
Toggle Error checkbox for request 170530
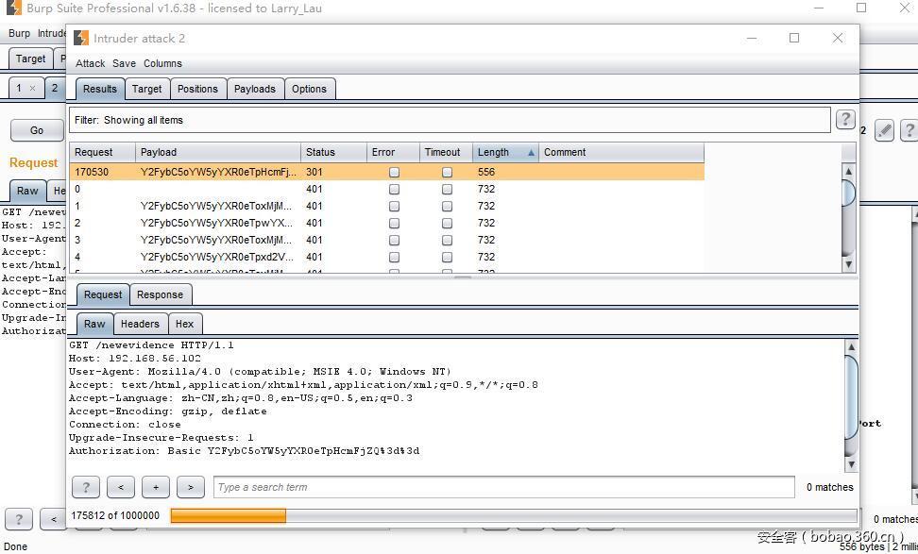click(394, 172)
